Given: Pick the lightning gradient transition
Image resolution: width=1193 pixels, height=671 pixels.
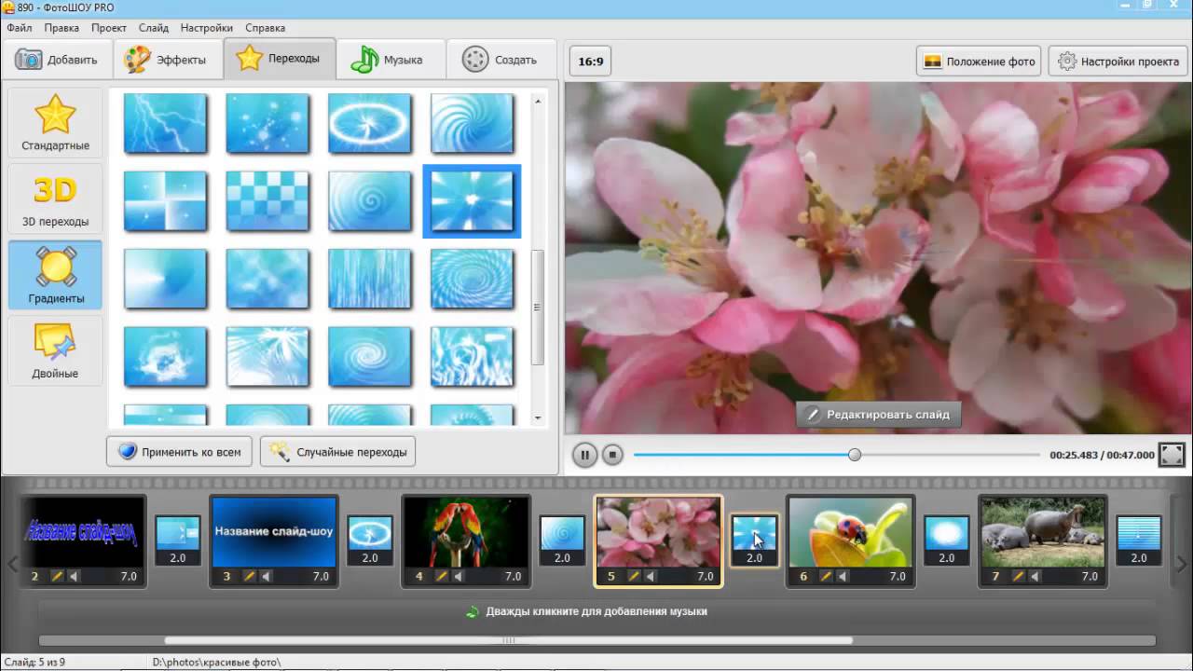Looking at the screenshot, I should 165,122.
